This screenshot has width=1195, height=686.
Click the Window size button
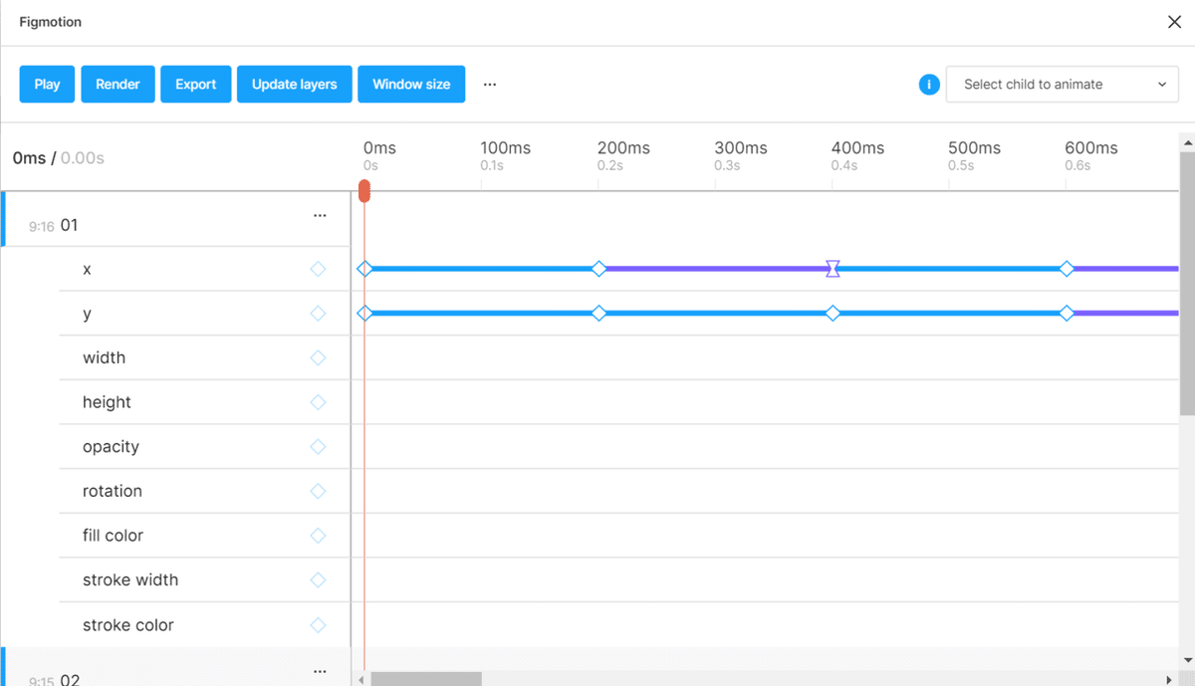point(411,85)
